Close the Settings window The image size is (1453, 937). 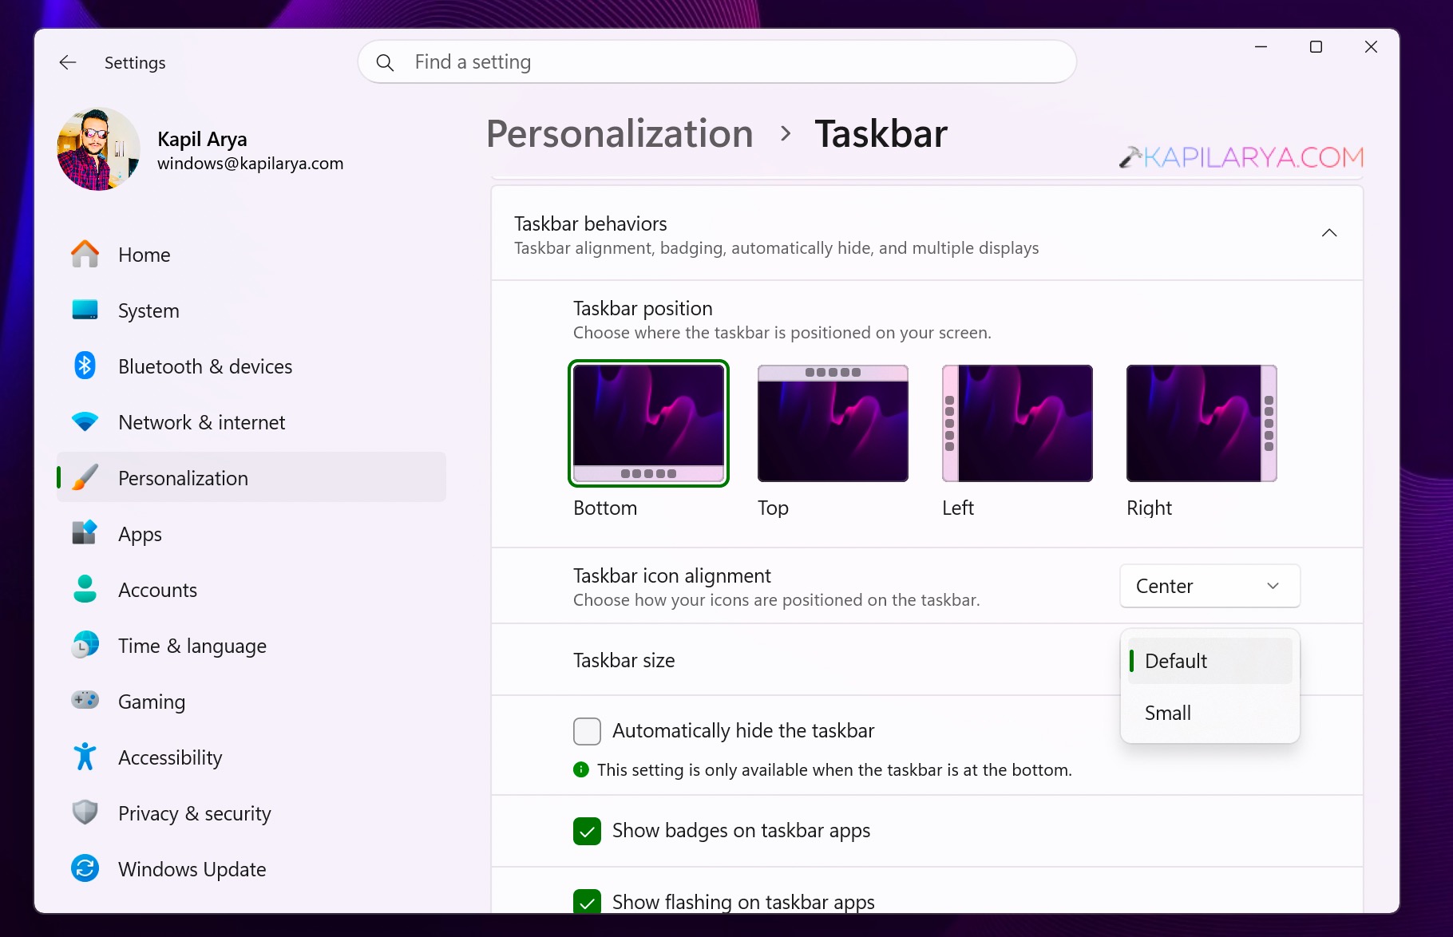click(1371, 47)
